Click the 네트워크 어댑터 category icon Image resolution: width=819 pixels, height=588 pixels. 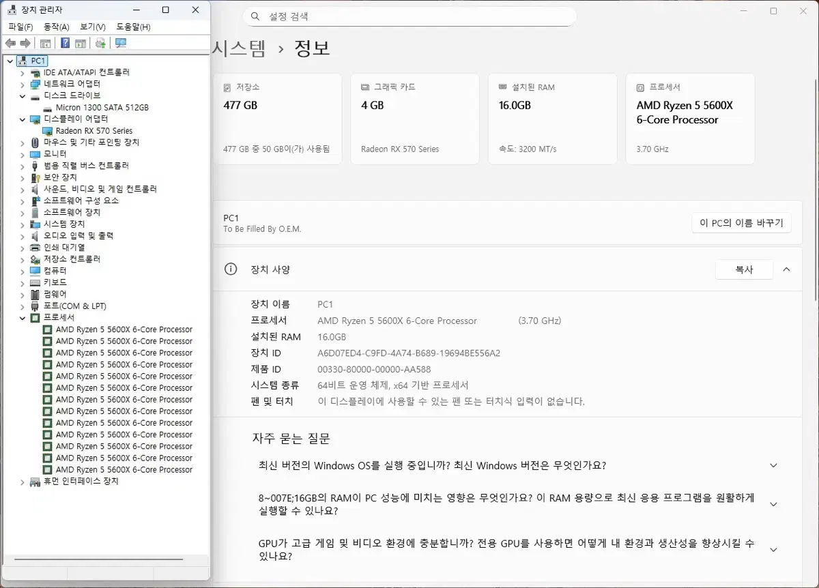click(x=35, y=84)
